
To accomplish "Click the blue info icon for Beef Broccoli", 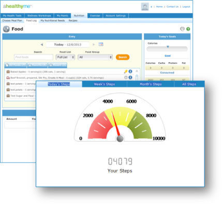I will tap(130, 78).
